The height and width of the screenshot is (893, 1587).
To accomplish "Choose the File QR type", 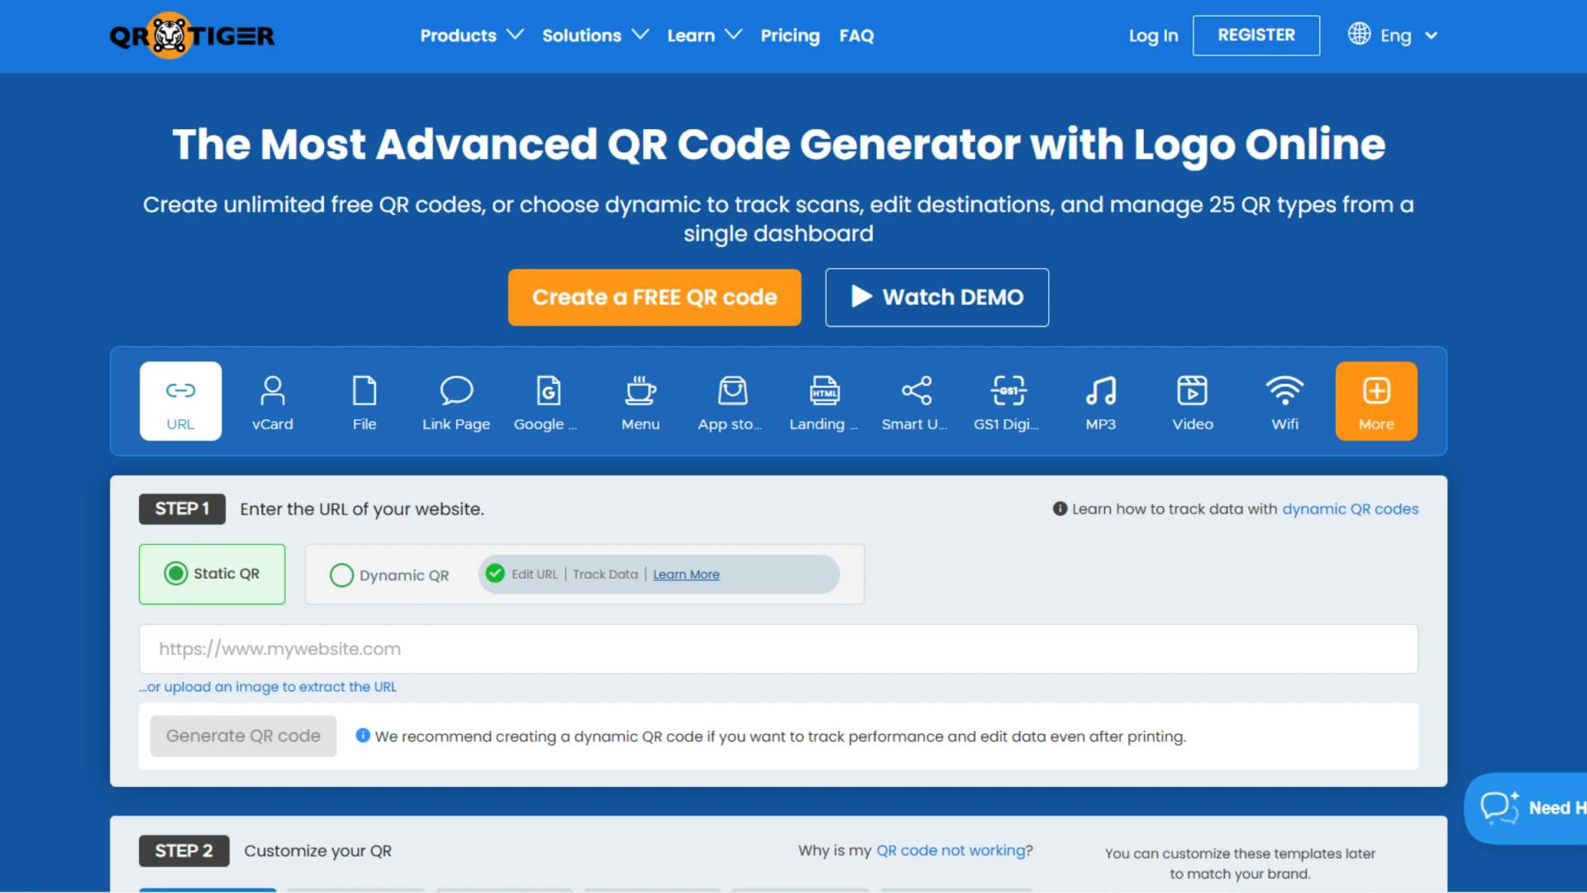I will point(365,401).
